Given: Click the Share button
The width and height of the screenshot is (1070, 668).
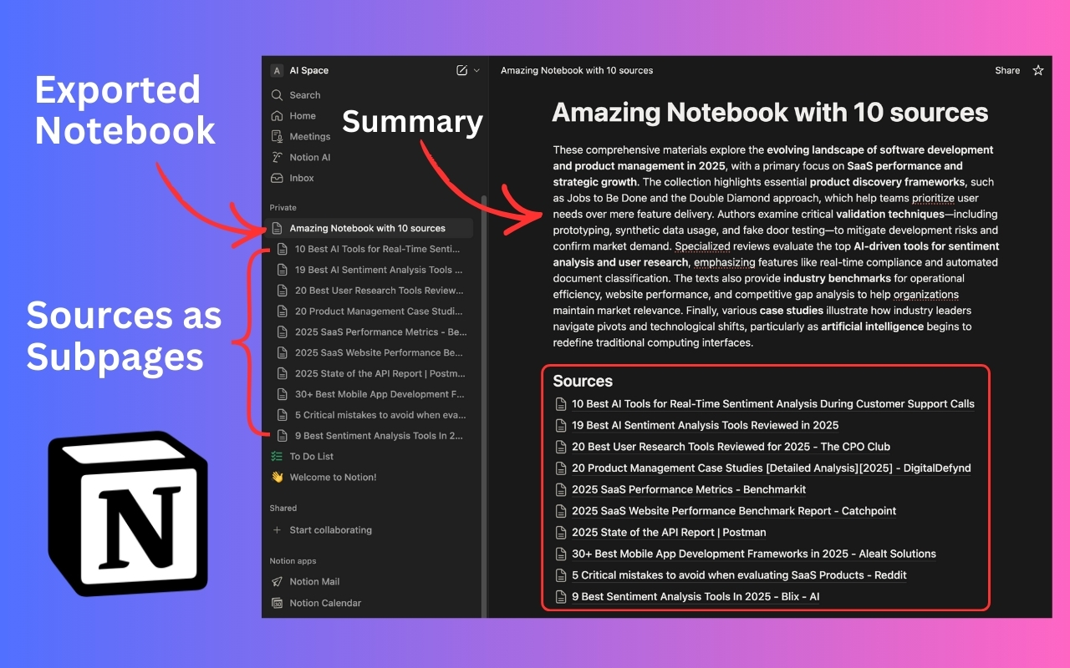Looking at the screenshot, I should point(1007,71).
